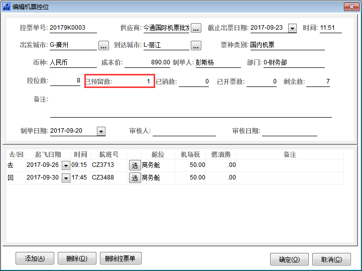This screenshot has height=271, width=362.
Task: Click the 票种类别 field 国内机票
Action: point(287,45)
